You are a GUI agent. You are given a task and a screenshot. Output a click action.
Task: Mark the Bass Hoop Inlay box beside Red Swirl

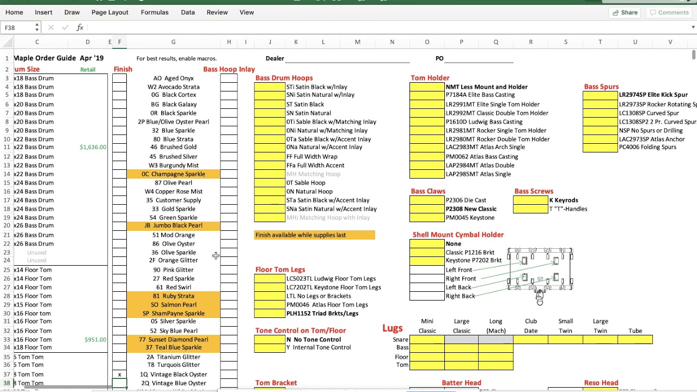(x=229, y=287)
